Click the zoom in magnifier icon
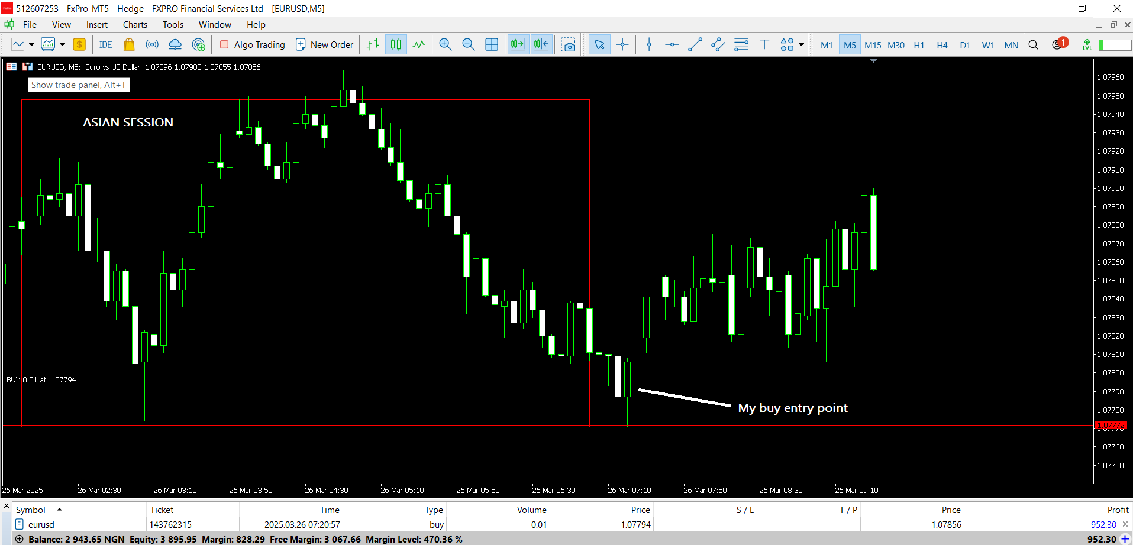 point(446,45)
